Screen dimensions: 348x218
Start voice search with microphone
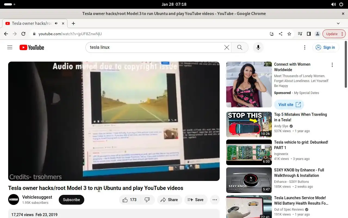[x=258, y=47]
